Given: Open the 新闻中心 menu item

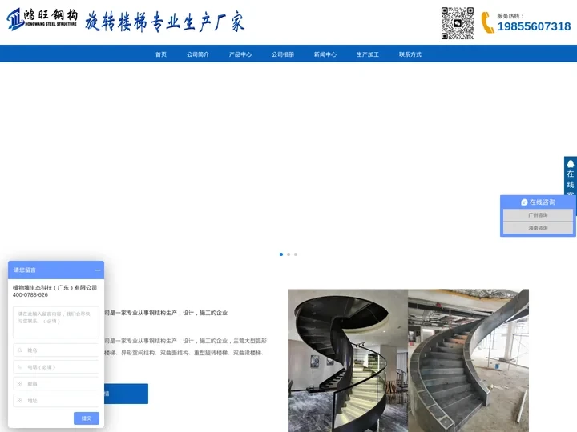Looking at the screenshot, I should [x=325, y=54].
